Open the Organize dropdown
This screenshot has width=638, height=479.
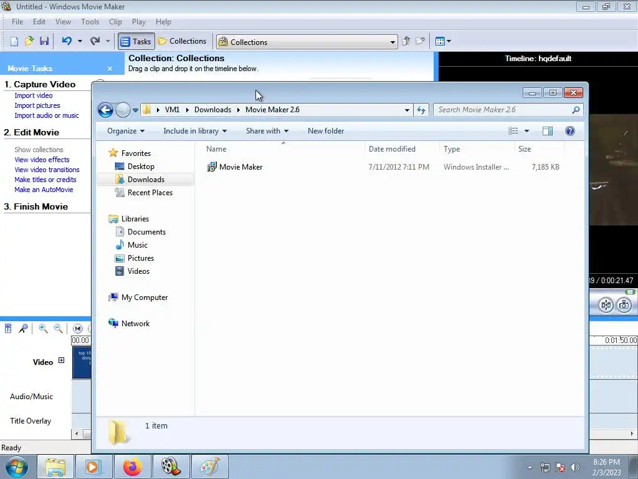pyautogui.click(x=126, y=131)
